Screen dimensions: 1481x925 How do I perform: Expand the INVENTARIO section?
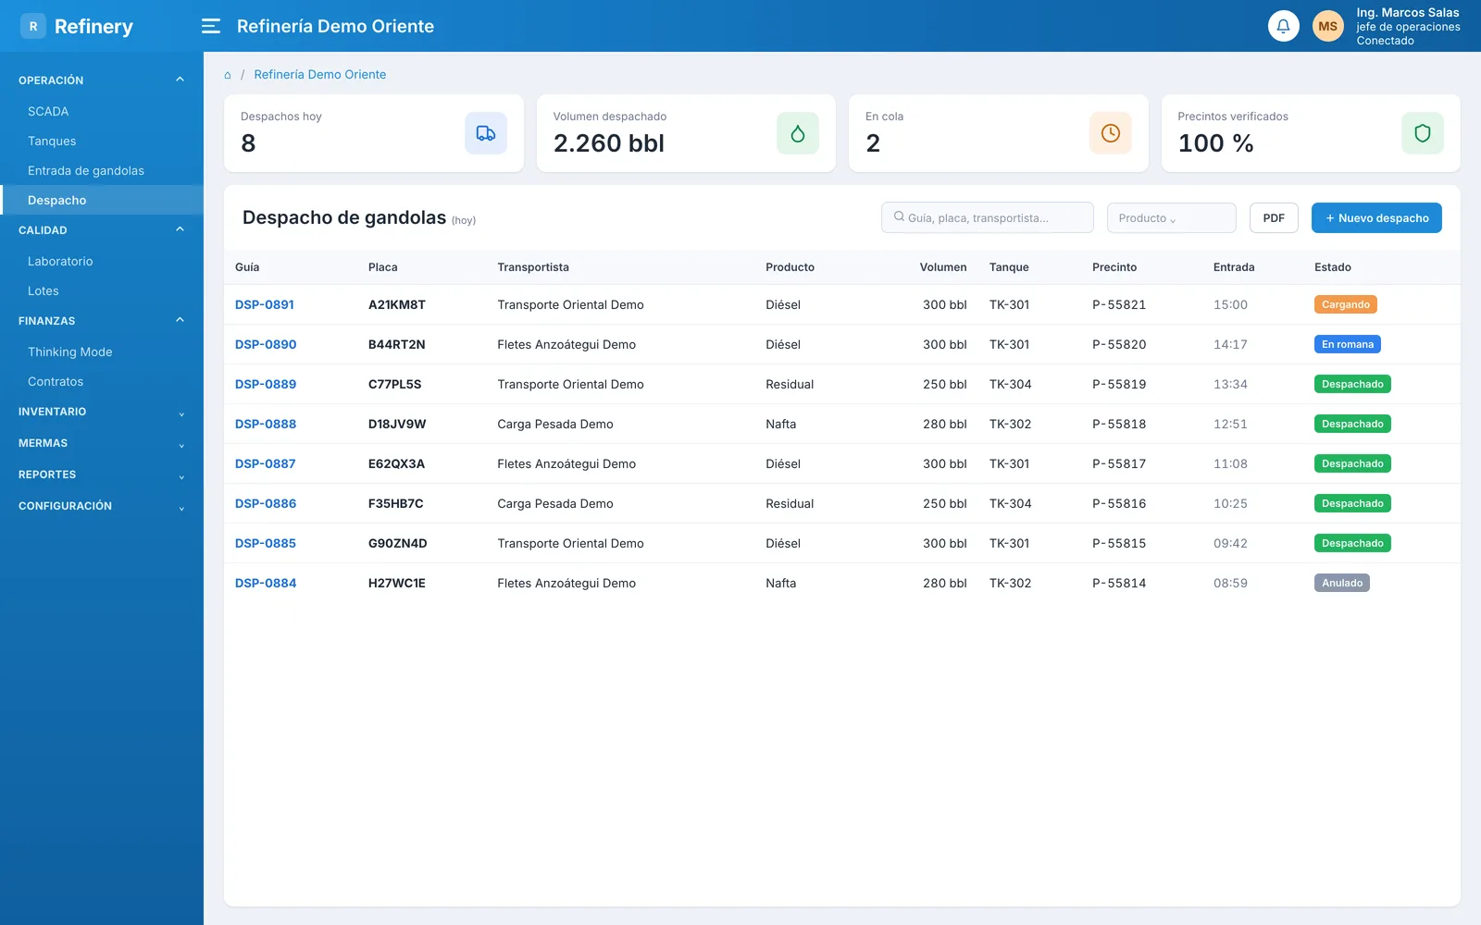(102, 412)
